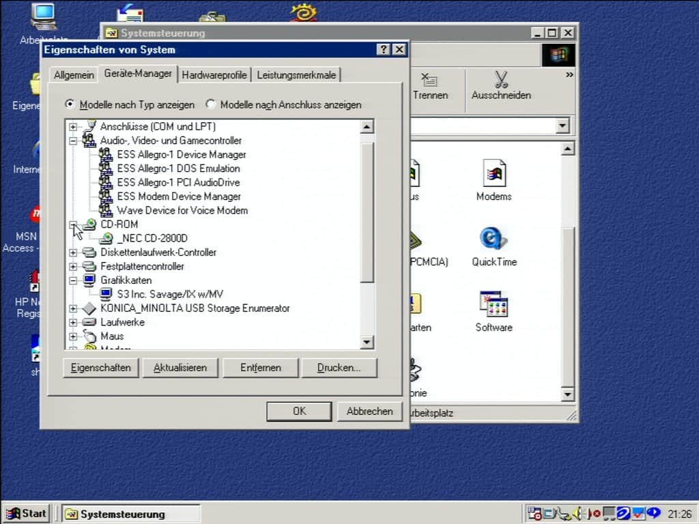Click the question mark help button in the title bar
The width and height of the screenshot is (699, 524).
(x=383, y=49)
